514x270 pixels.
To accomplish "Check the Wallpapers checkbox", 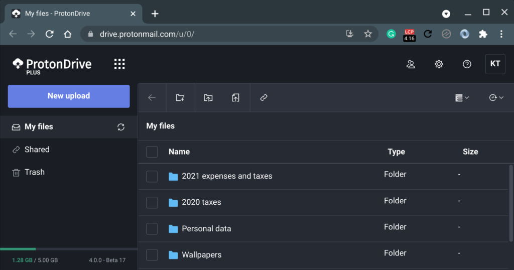I will 152,255.
